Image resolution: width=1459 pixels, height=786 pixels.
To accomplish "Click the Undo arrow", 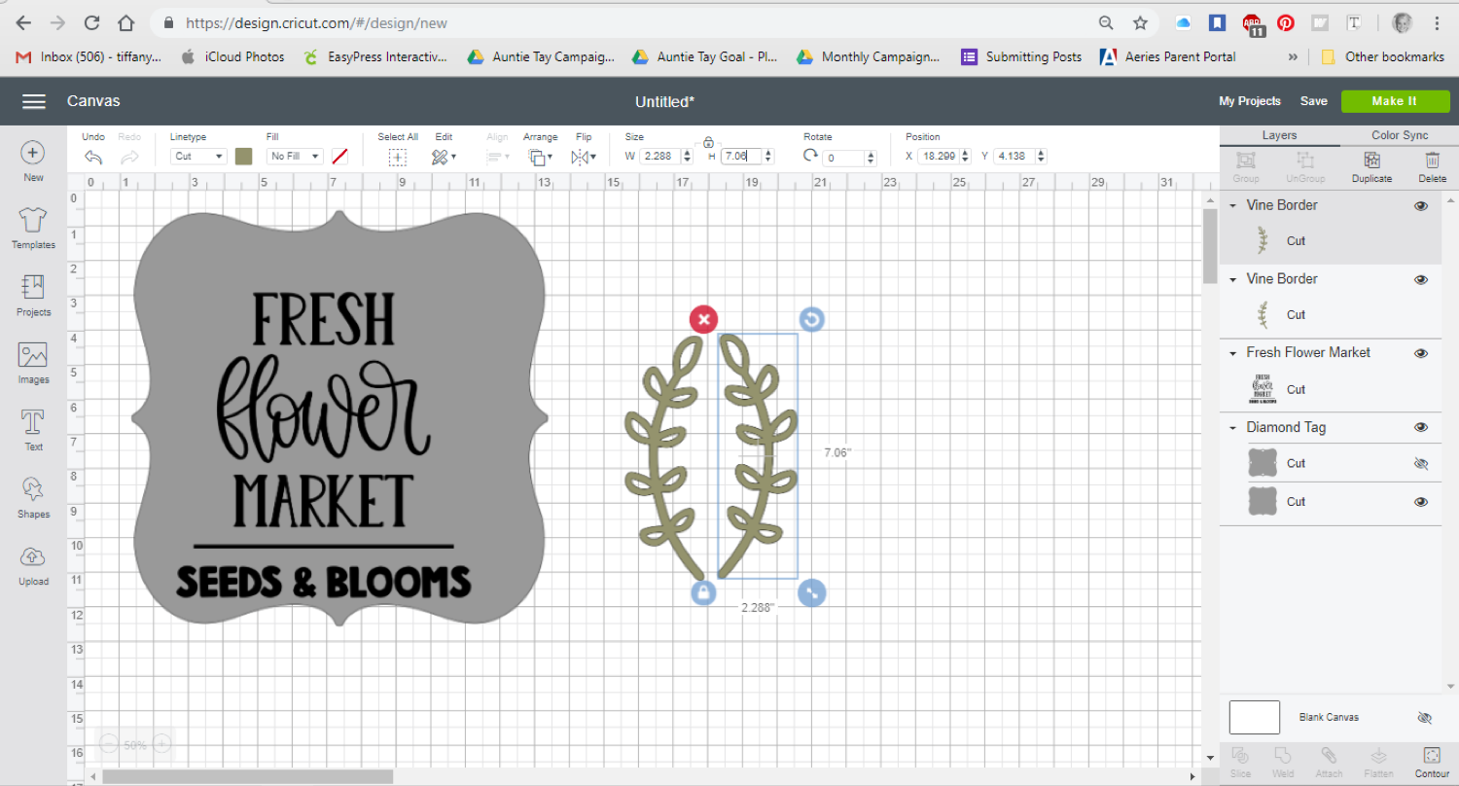I will click(x=93, y=157).
